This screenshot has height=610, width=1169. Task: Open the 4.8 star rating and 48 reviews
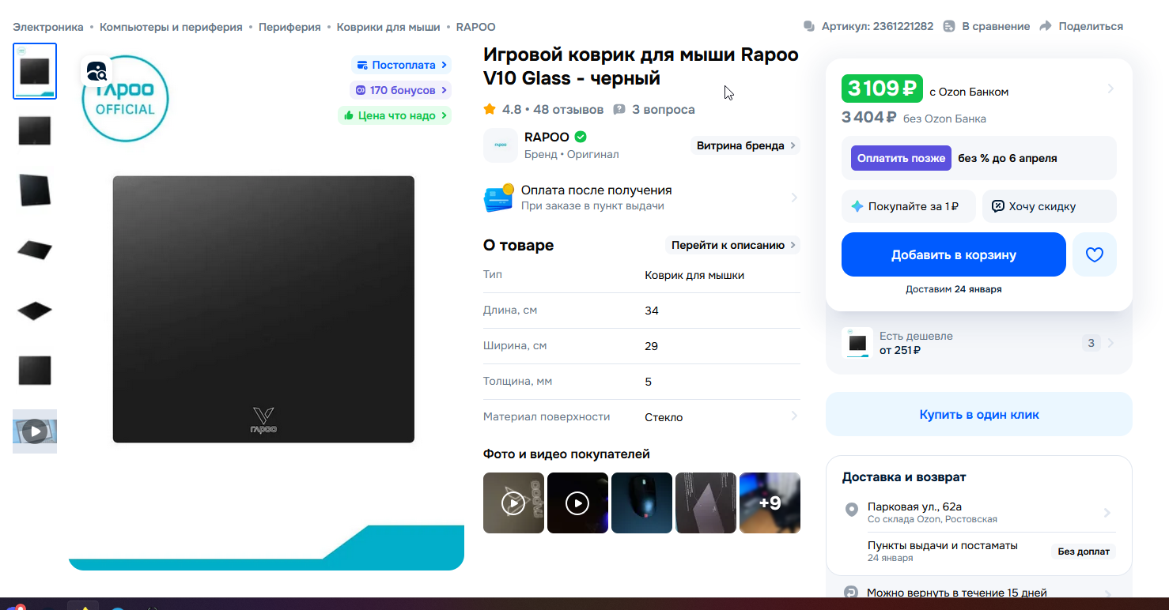(x=543, y=109)
